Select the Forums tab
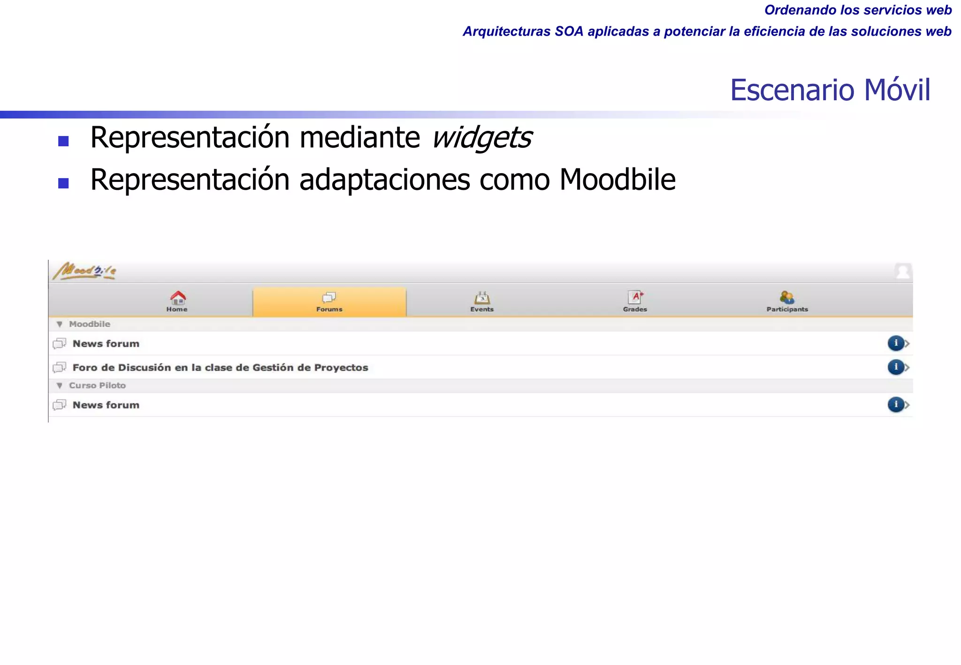This screenshot has height=665, width=961. 329,302
